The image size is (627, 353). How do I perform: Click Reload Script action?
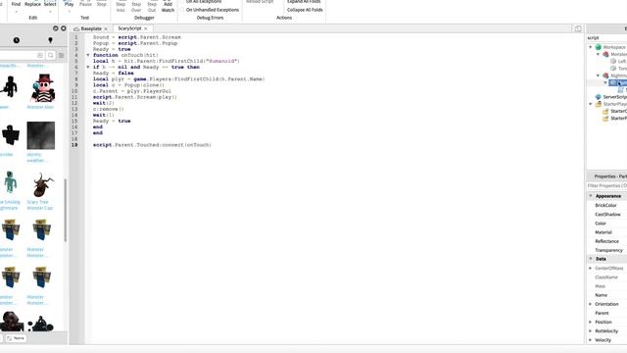pos(260,2)
